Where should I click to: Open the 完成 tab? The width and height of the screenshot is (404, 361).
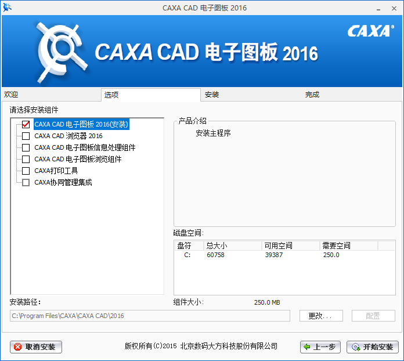click(x=352, y=95)
